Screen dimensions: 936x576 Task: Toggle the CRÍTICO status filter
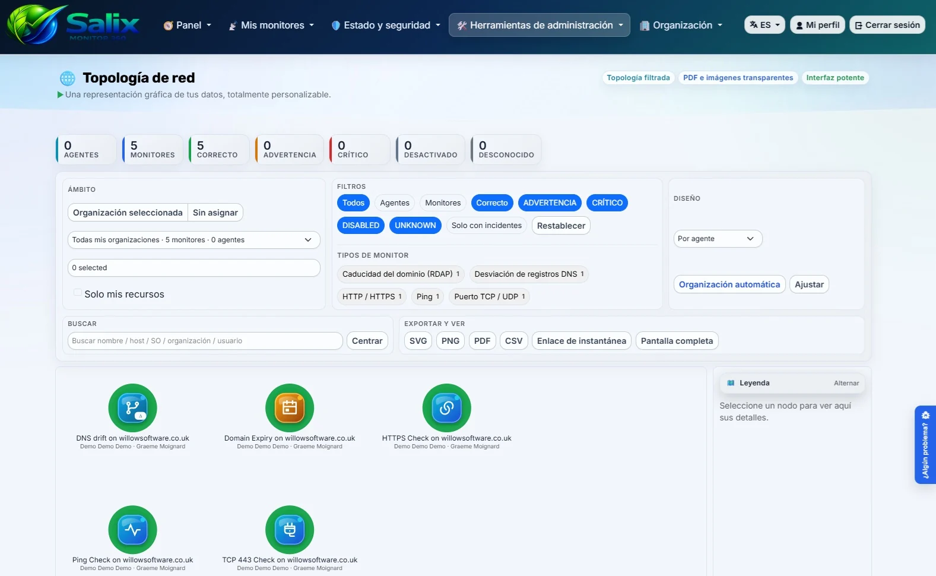pyautogui.click(x=607, y=203)
